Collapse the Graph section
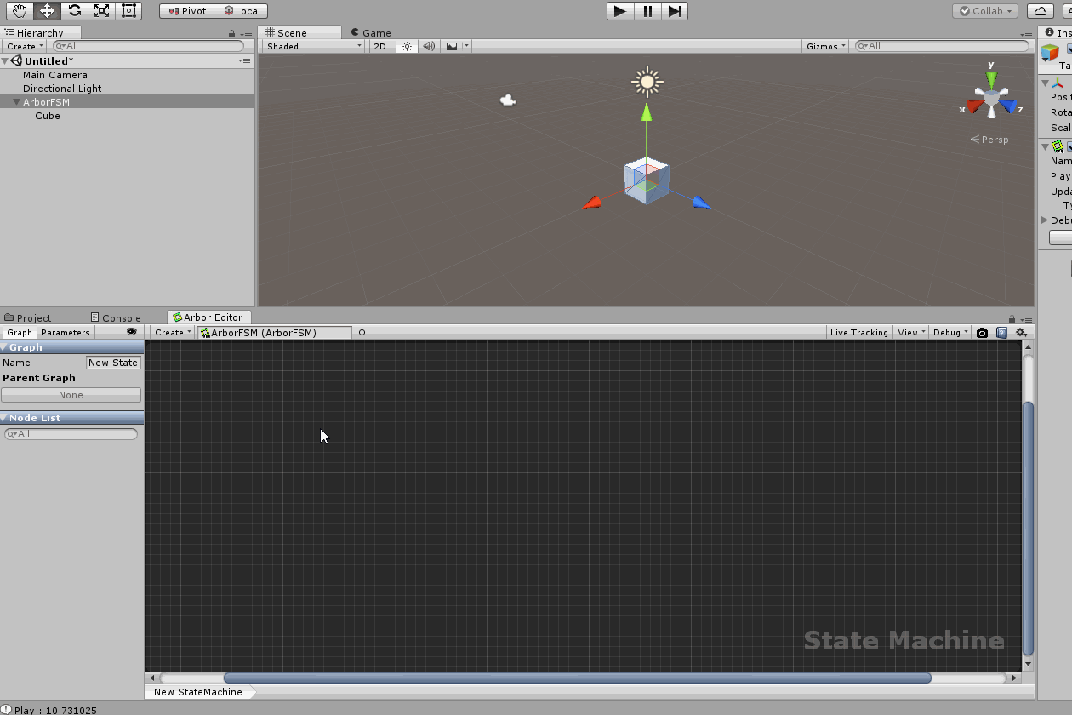 coord(4,347)
